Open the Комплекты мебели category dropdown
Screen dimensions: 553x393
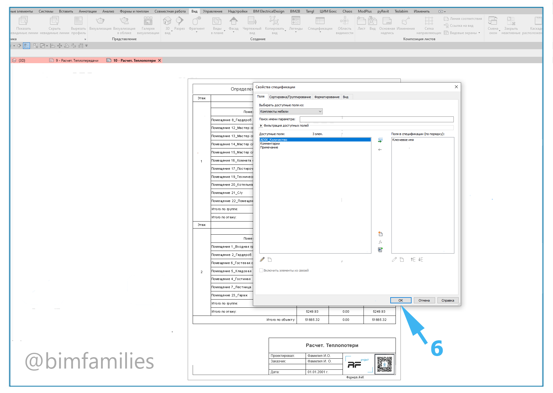291,111
